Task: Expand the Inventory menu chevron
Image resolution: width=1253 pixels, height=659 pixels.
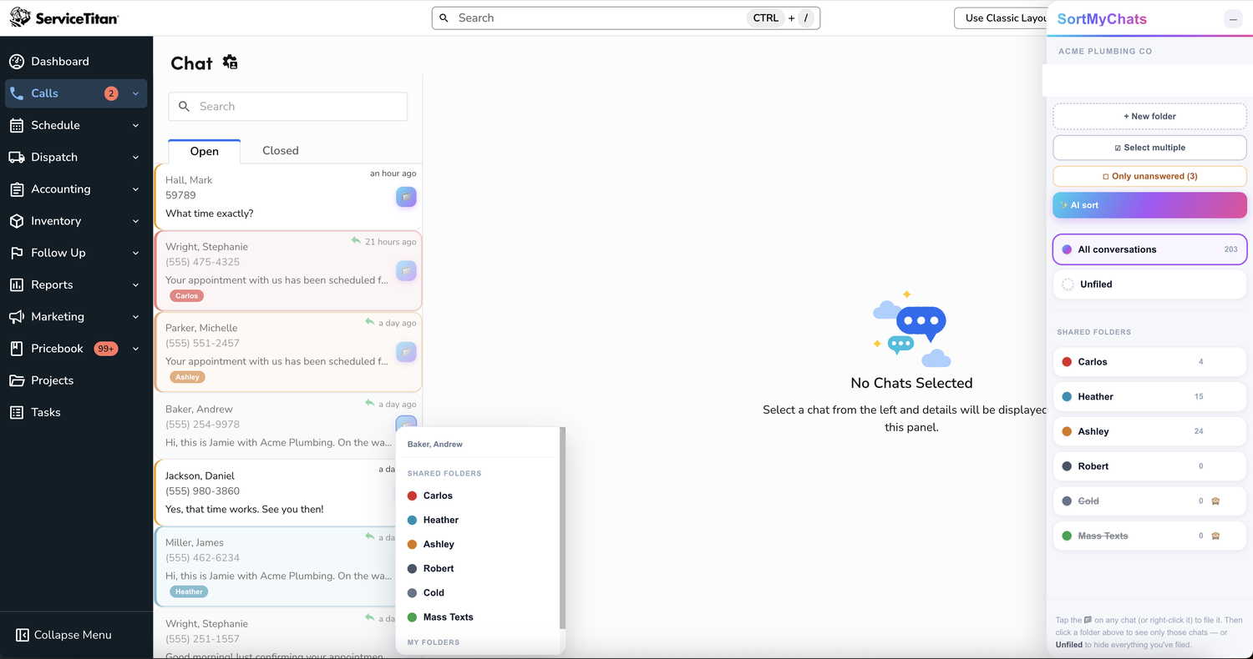Action: [135, 221]
